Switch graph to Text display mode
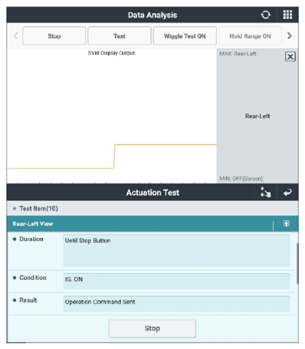305x349 pixels. point(120,36)
